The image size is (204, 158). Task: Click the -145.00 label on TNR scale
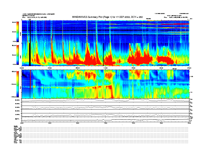pos(13,97)
